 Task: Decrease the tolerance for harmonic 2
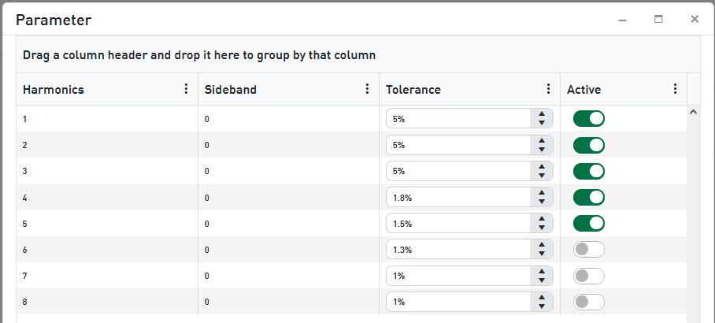coord(542,150)
